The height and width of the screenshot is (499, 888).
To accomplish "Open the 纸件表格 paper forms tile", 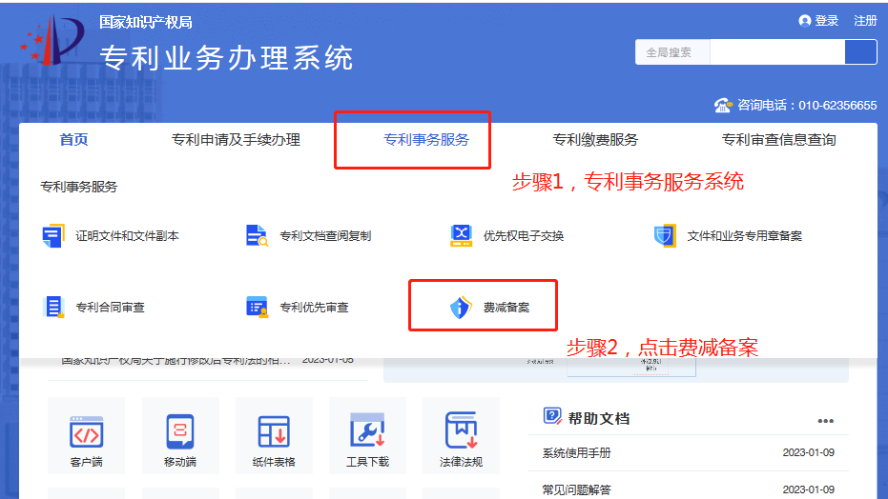I will click(274, 436).
